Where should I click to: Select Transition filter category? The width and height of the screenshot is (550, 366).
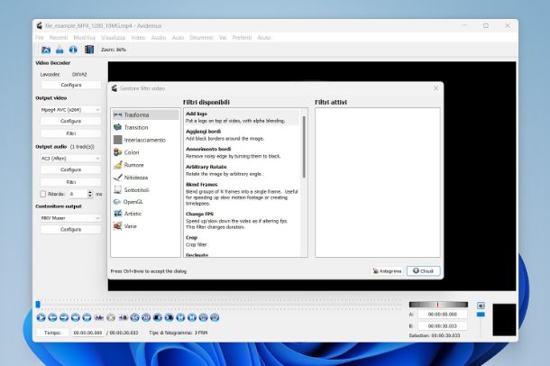[145, 128]
